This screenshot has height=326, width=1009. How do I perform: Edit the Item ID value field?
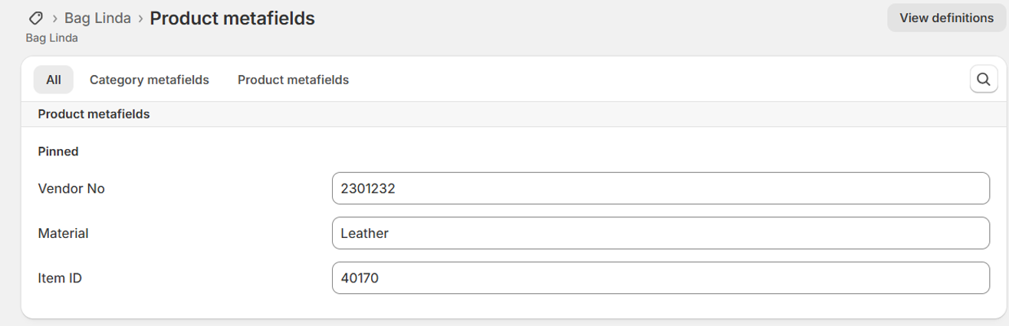click(660, 279)
